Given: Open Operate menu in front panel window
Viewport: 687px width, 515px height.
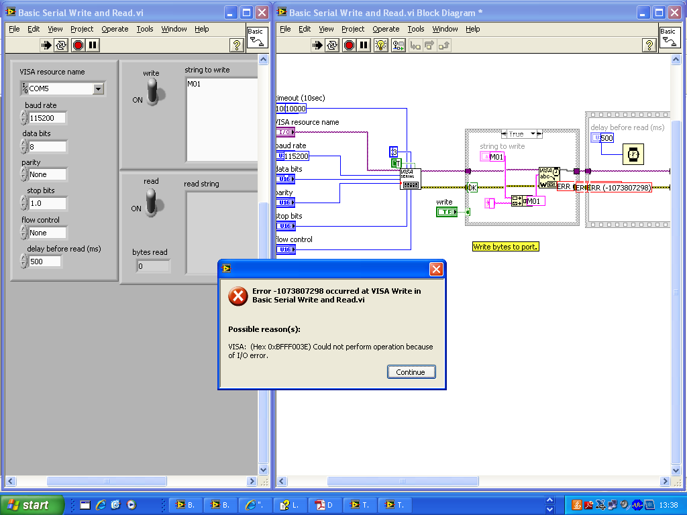Looking at the screenshot, I should click(115, 29).
